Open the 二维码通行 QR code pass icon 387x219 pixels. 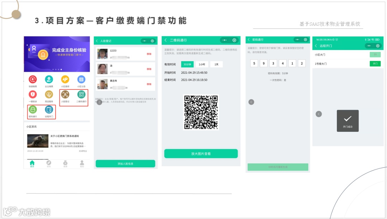(x=81, y=94)
